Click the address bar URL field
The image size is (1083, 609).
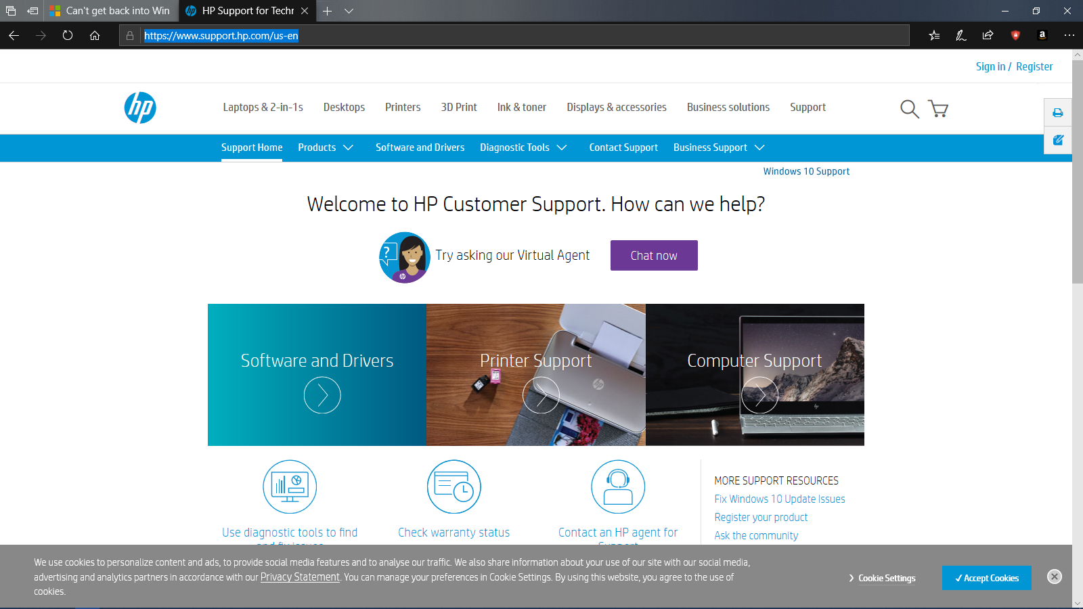click(514, 35)
